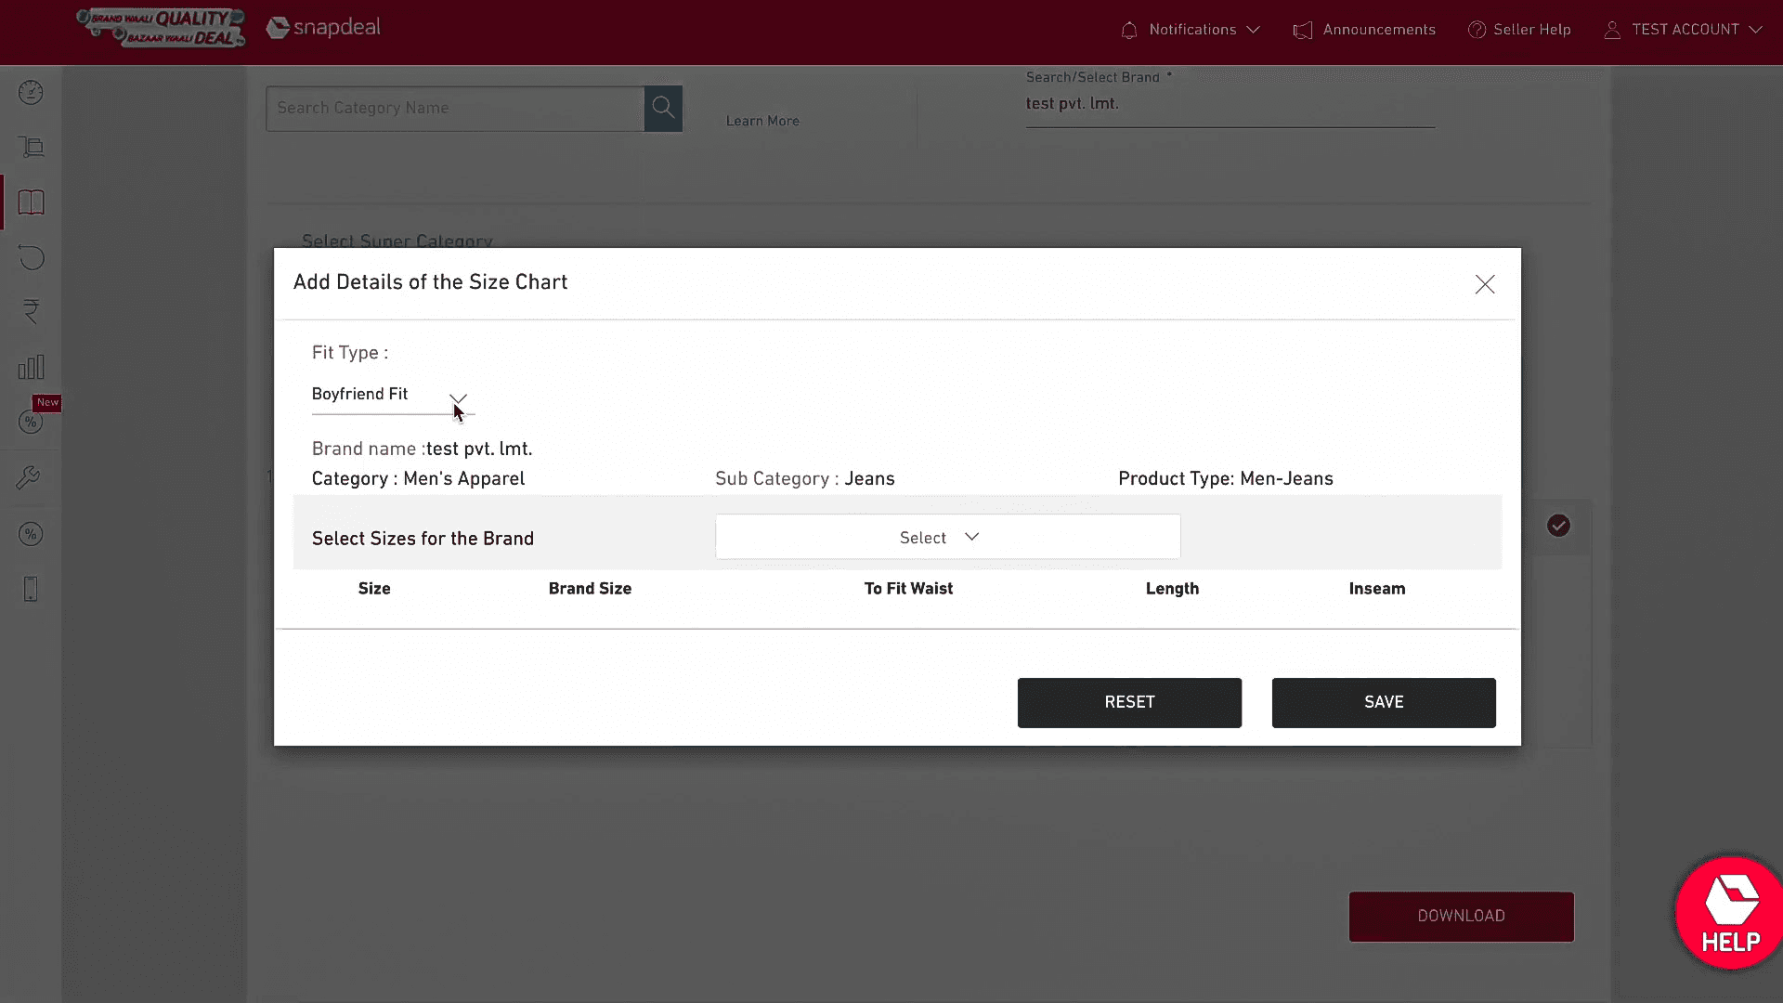Open the wrench tools sidebar icon
The image size is (1783, 1003).
pos(28,477)
